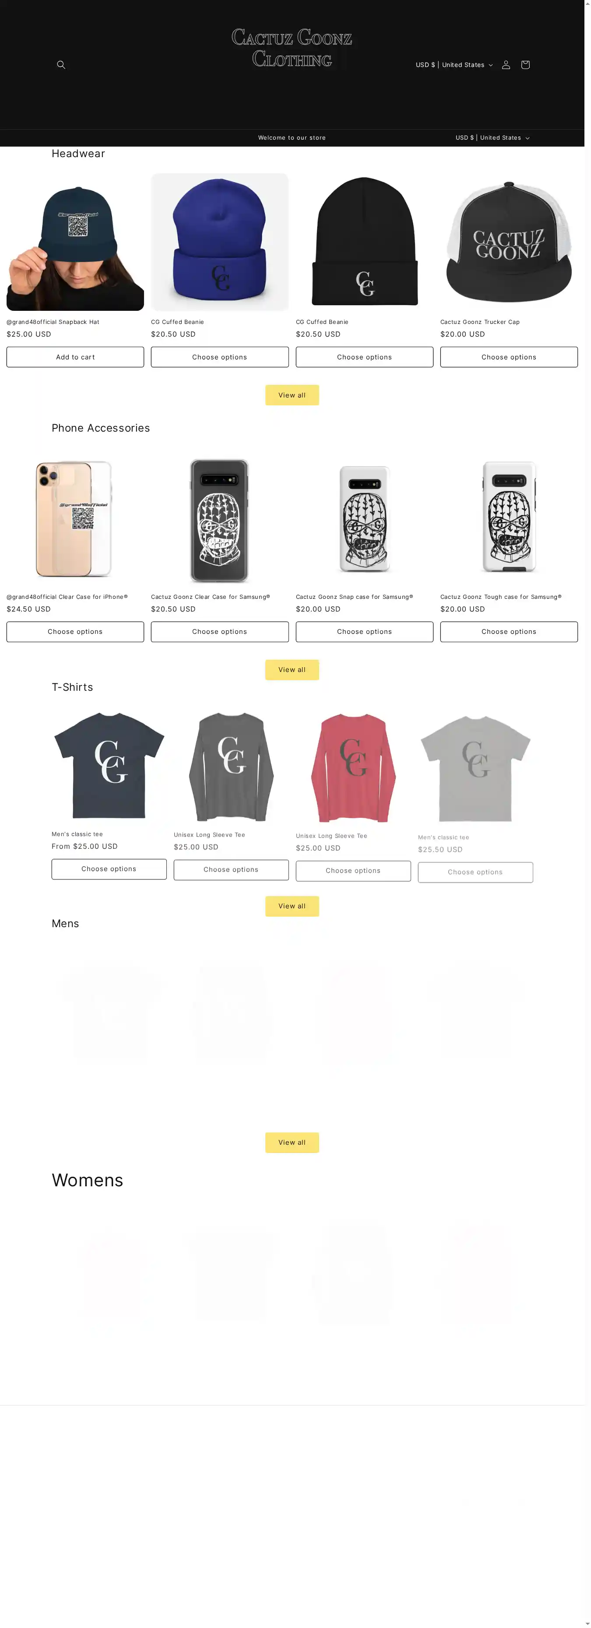Expand the announcement bar currency selector
Image resolution: width=591 pixels, height=1628 pixels.
pos(492,138)
